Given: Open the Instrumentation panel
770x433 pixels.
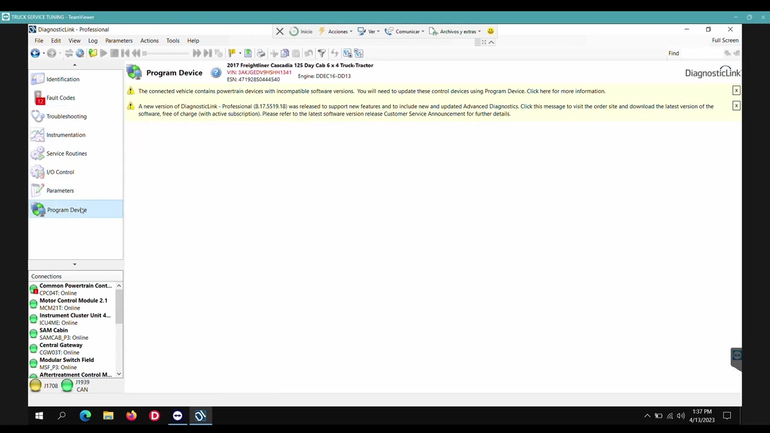Looking at the screenshot, I should pyautogui.click(x=75, y=135).
